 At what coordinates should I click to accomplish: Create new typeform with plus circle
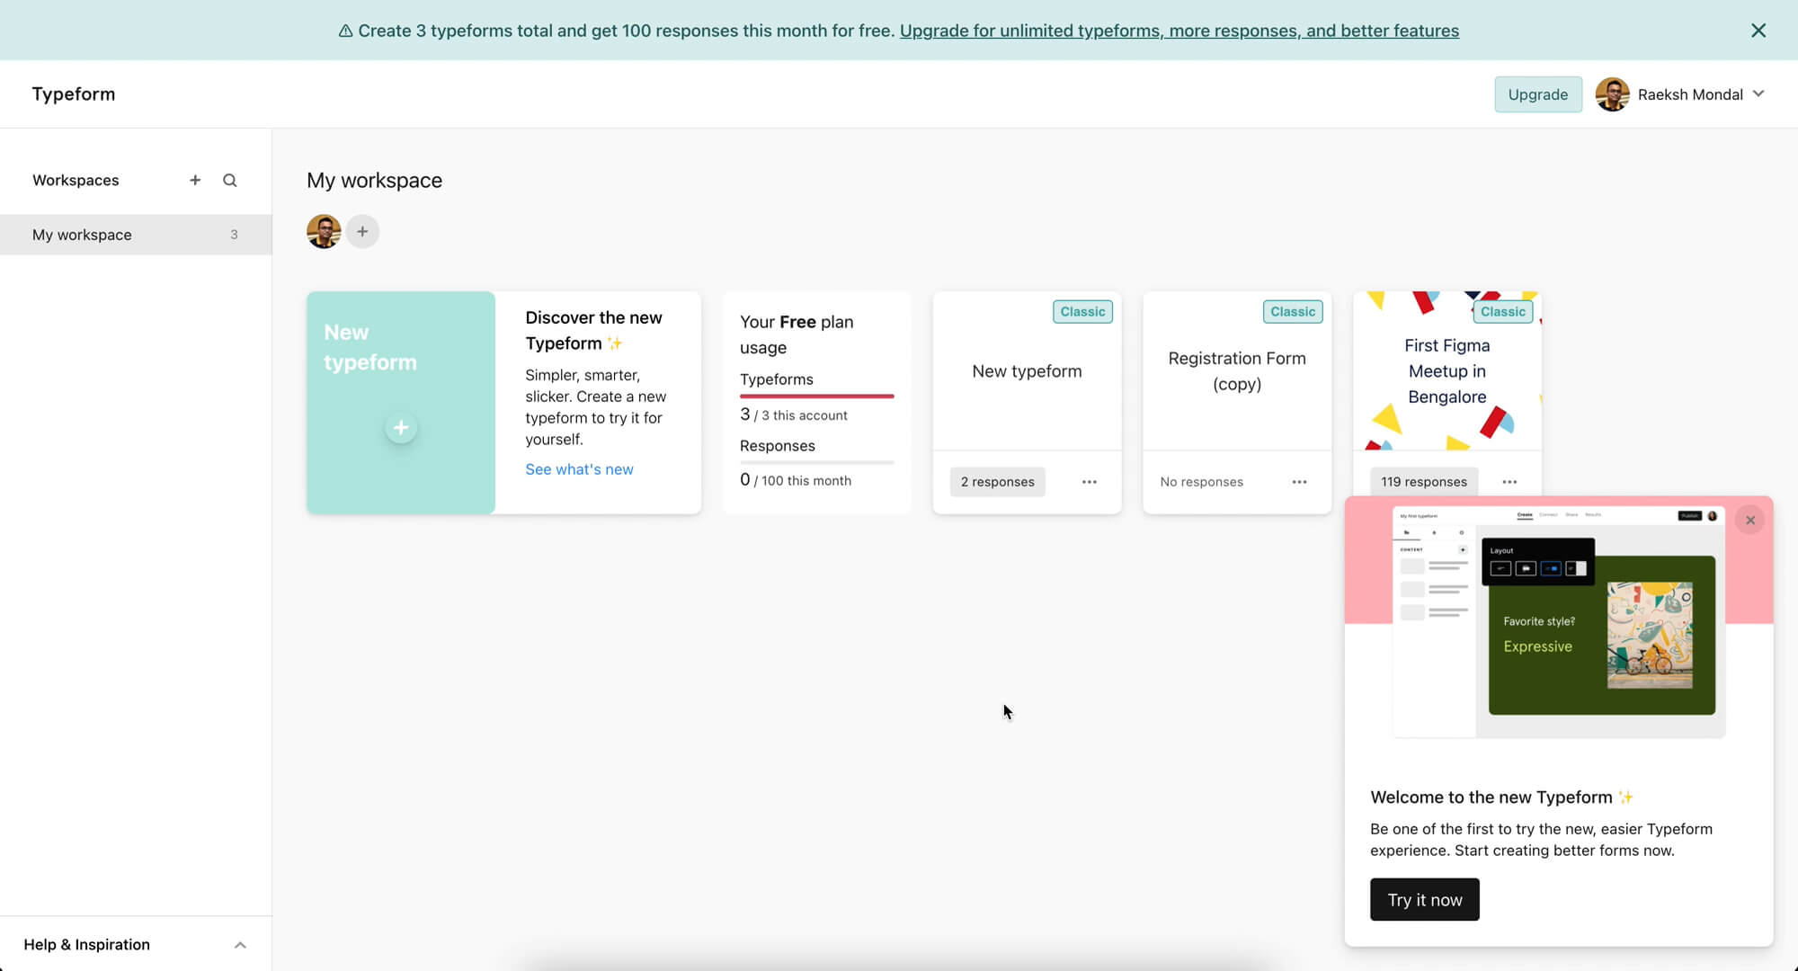(x=401, y=428)
